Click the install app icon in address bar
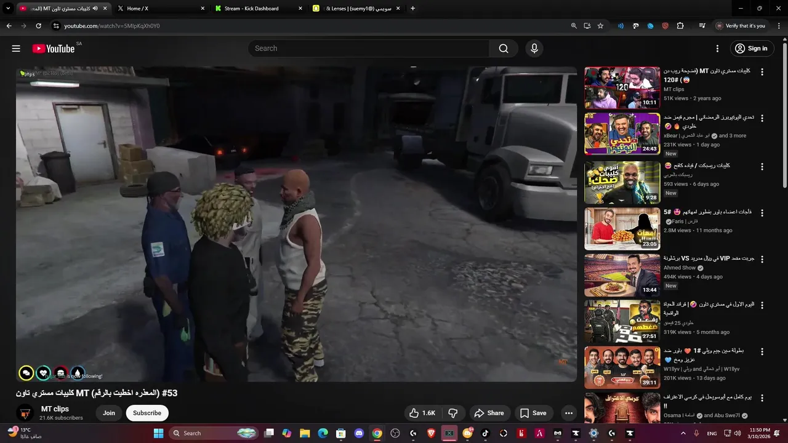Screen dimensions: 788x443 click(587, 26)
